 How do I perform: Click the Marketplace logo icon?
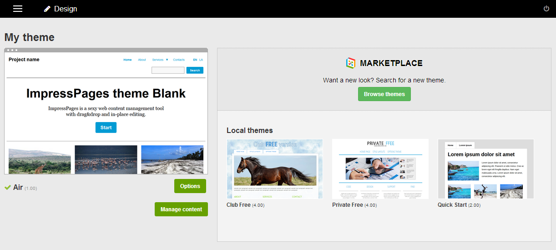(351, 63)
